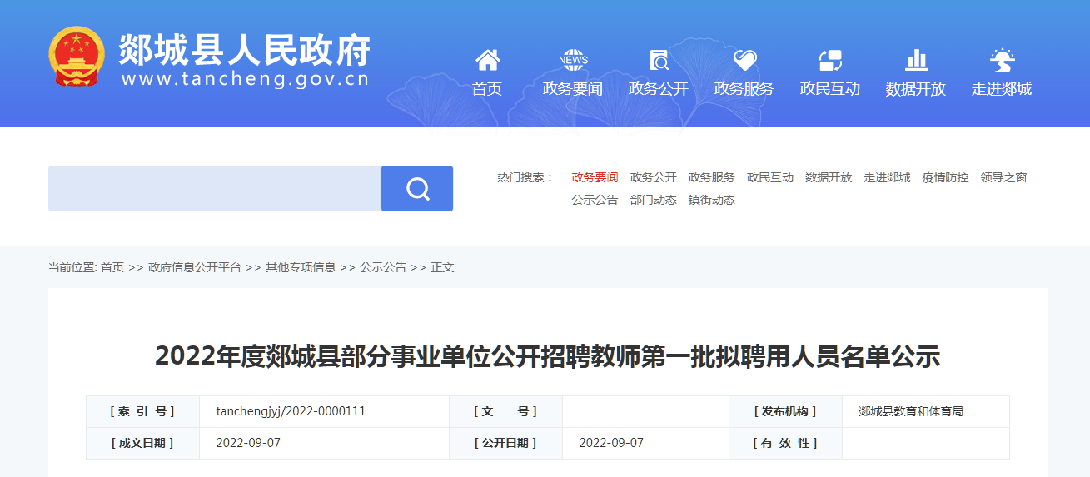Focus the site search input box

pos(215,188)
